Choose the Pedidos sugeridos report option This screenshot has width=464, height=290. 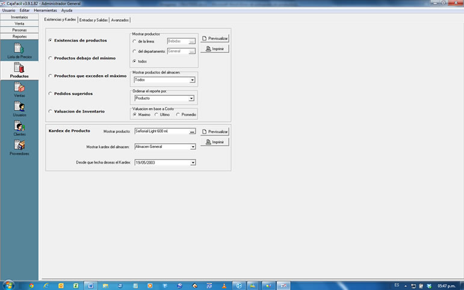click(x=50, y=94)
